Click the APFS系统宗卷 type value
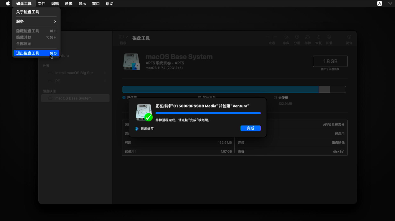 334,125
